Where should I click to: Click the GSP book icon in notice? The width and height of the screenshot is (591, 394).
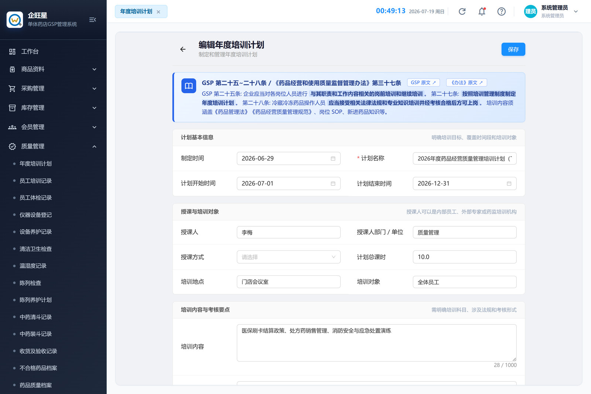tap(189, 86)
